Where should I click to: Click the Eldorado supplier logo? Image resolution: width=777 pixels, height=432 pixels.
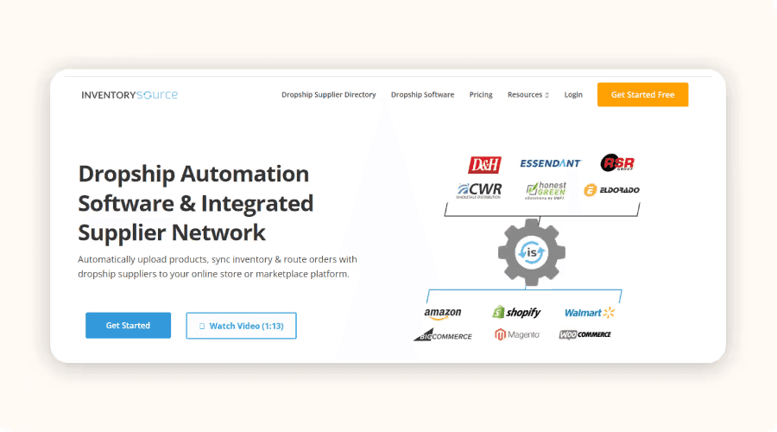tap(611, 190)
